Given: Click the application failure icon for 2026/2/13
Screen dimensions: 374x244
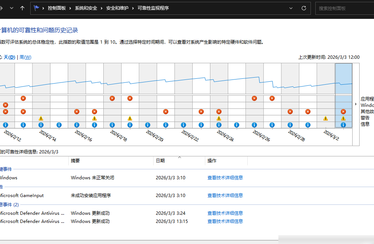Looking at the screenshot, I should coord(23,98).
